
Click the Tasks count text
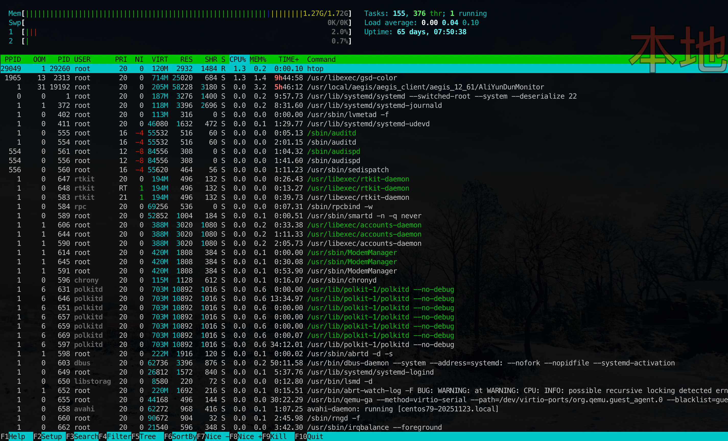point(425,14)
